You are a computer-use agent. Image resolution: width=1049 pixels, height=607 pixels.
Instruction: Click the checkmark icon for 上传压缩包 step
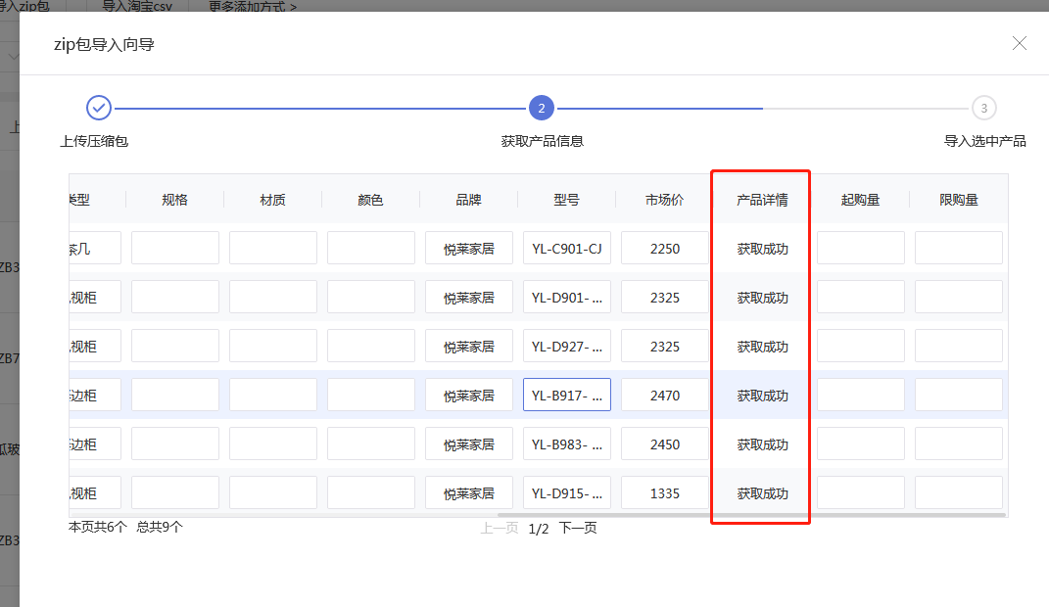point(99,108)
